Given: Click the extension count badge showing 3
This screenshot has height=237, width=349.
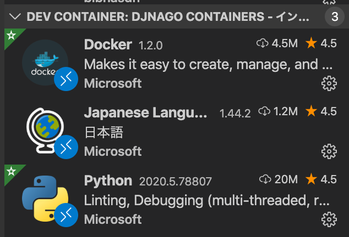Looking at the screenshot, I should pyautogui.click(x=335, y=16).
